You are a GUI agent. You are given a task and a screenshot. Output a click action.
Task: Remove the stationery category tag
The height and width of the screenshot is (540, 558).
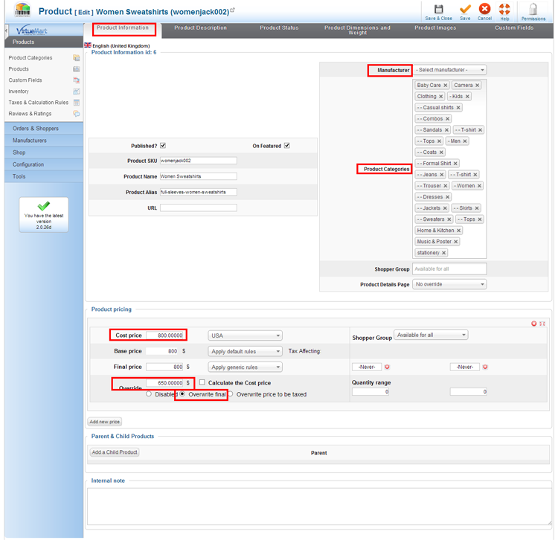444,253
